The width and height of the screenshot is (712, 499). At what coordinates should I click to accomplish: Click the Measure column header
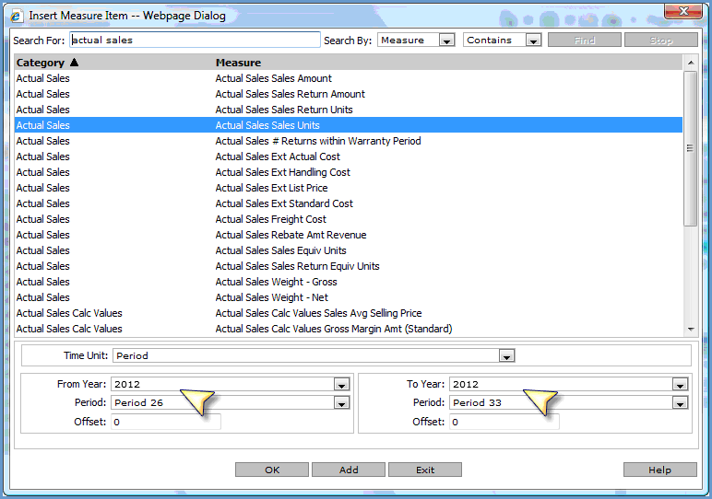[x=238, y=63]
